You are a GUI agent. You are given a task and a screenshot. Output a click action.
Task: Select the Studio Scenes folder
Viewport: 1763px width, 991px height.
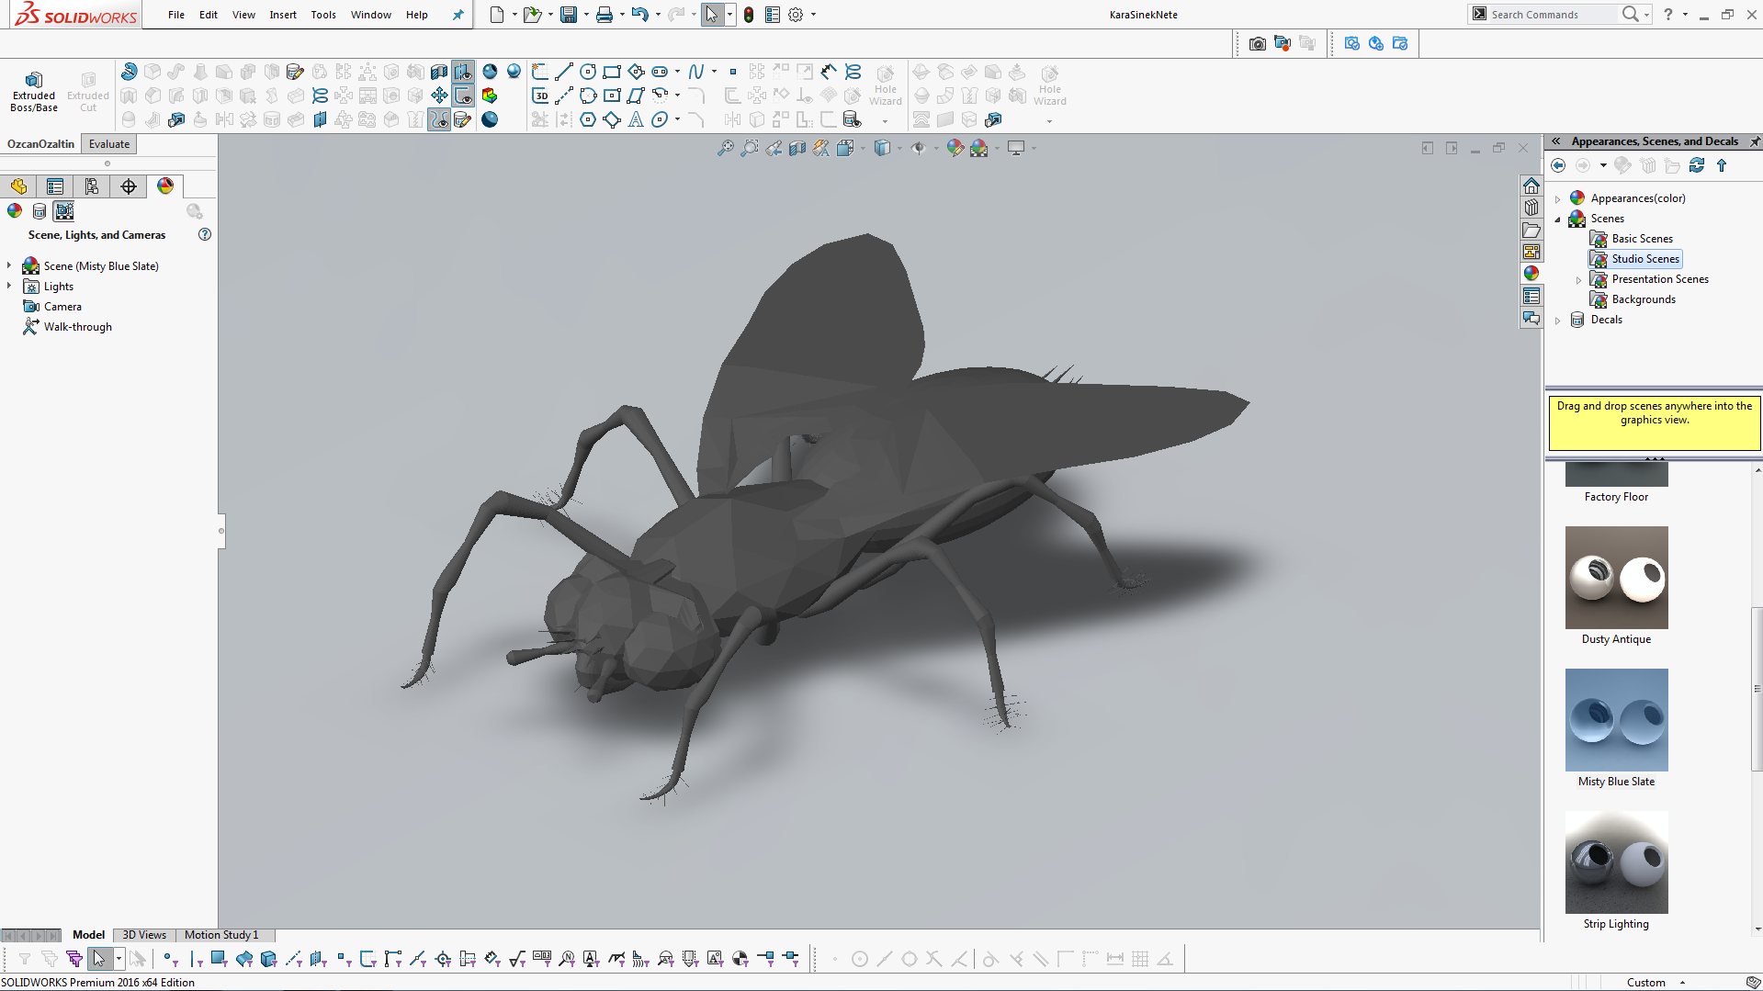(x=1635, y=259)
